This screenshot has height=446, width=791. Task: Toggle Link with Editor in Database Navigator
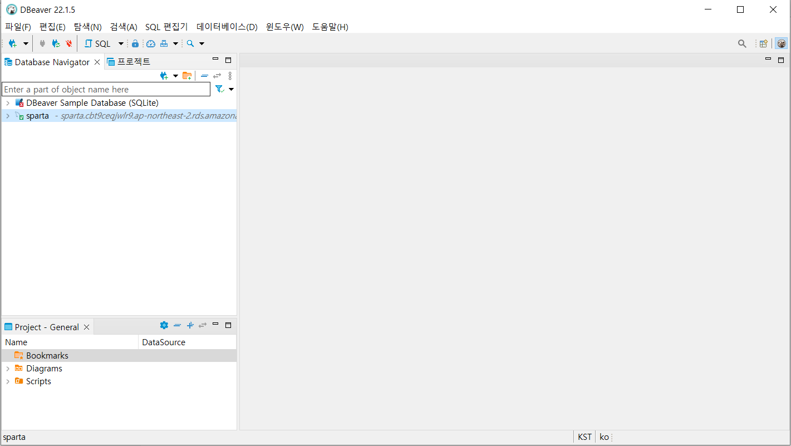pos(217,76)
